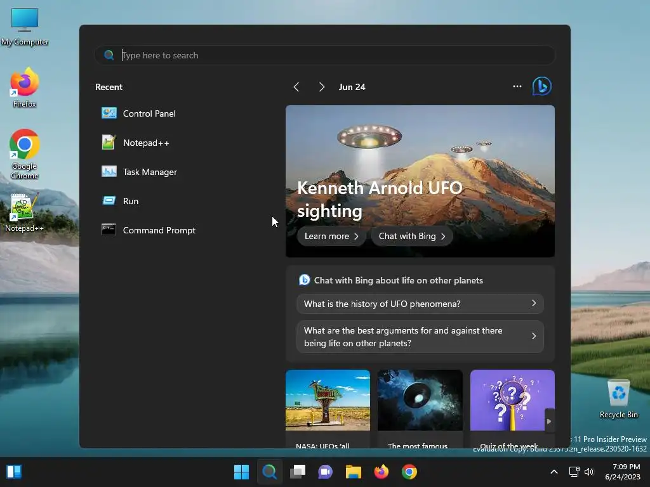Open the Windows Start button on taskbar

241,472
